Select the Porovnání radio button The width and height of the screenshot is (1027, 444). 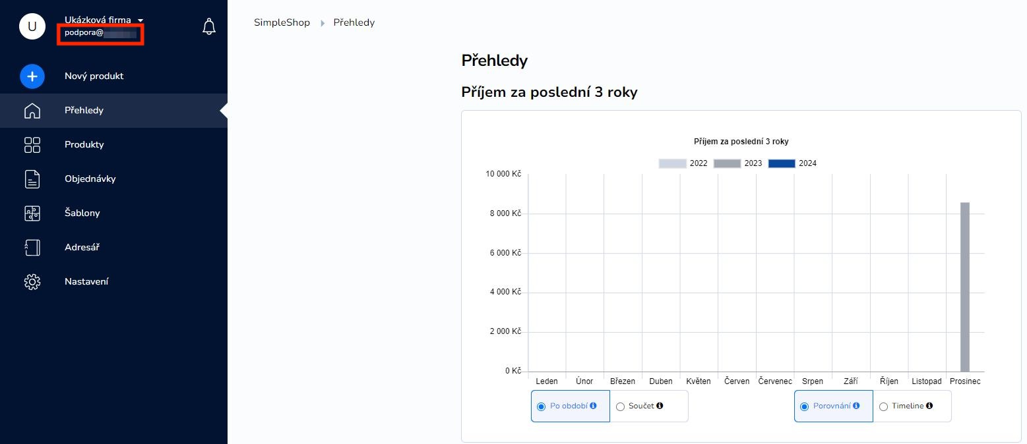[804, 406]
